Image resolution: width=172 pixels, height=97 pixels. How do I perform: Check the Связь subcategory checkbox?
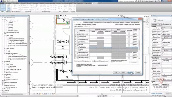[79, 49]
